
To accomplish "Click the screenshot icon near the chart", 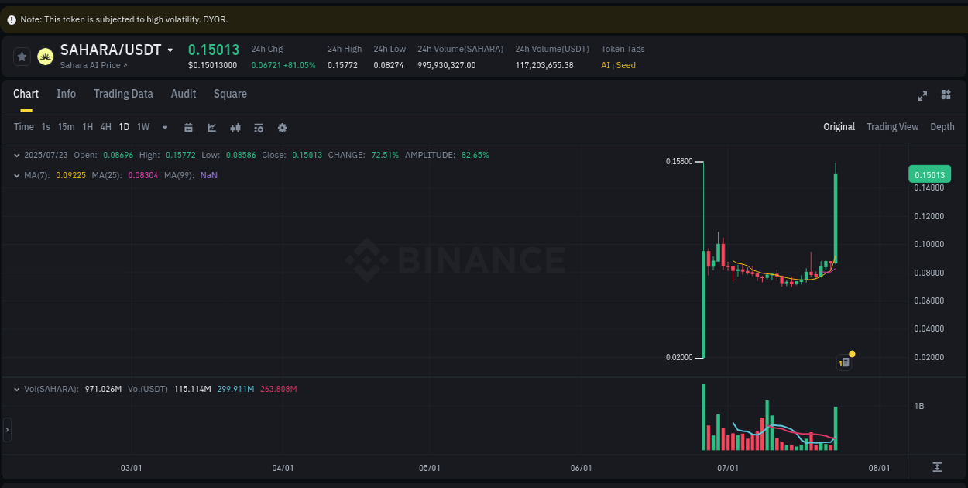I will coord(844,362).
